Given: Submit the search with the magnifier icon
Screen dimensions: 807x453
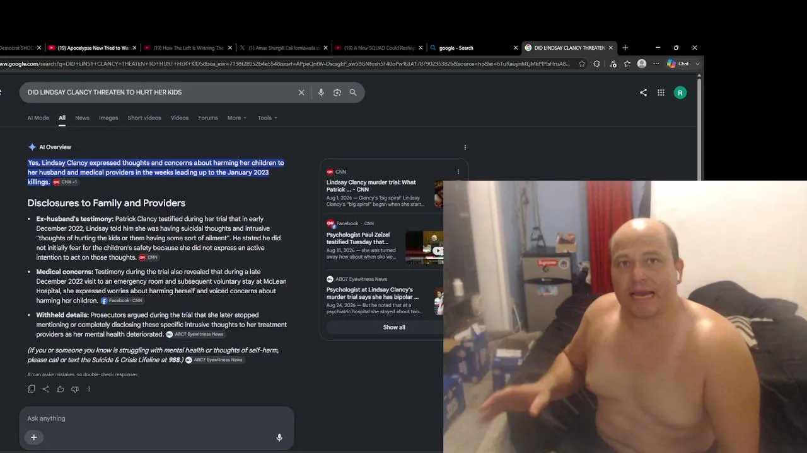Looking at the screenshot, I should click(353, 92).
